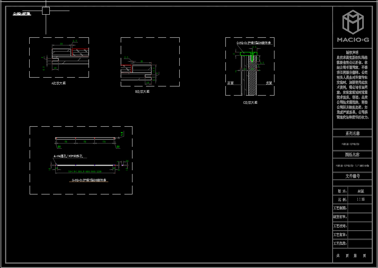The image size is (378, 268).
Task: Click the '正面' label in detail C
Action: (230, 83)
